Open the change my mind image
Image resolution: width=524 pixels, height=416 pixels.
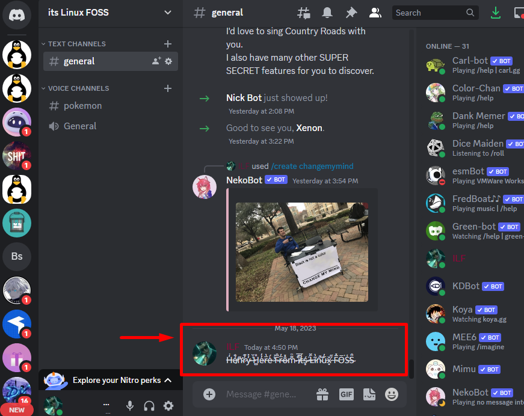302,252
